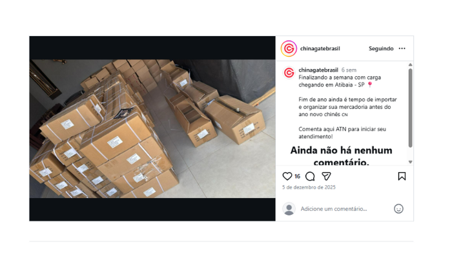Open the three-dot more options menu
This screenshot has width=452, height=258.
click(x=402, y=48)
